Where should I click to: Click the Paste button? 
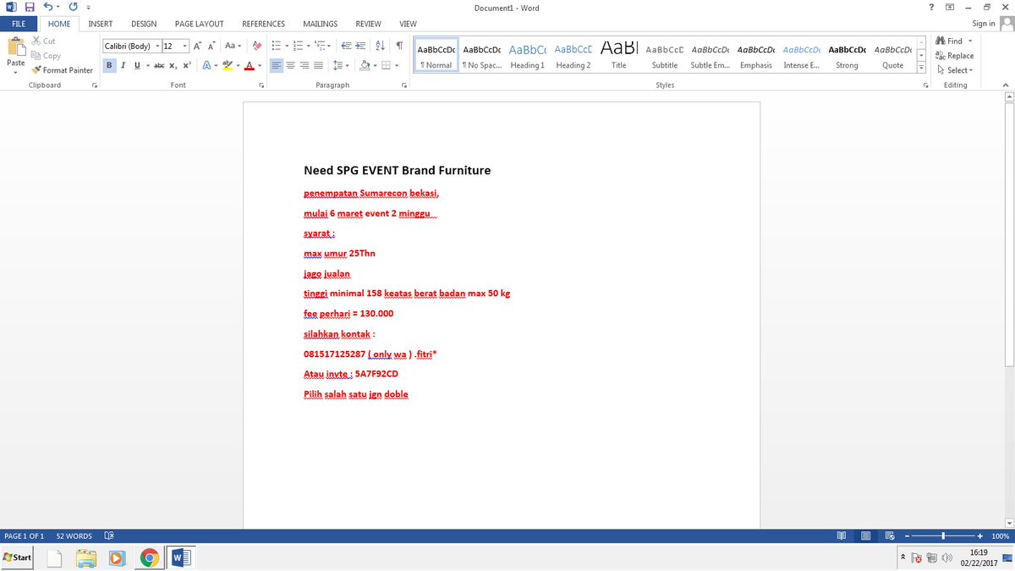tap(15, 55)
